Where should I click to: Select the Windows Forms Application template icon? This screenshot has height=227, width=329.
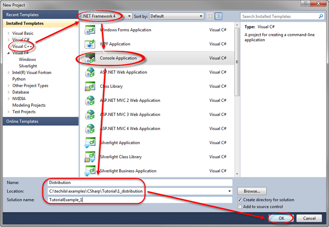90,30
